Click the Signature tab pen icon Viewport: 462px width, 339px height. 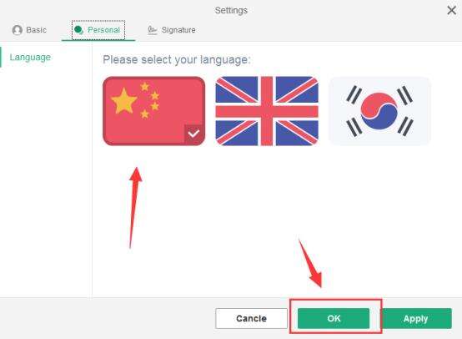[152, 30]
